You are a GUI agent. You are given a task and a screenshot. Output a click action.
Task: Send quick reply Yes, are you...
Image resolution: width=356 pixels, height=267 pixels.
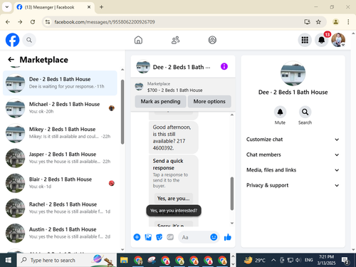pyautogui.click(x=173, y=199)
